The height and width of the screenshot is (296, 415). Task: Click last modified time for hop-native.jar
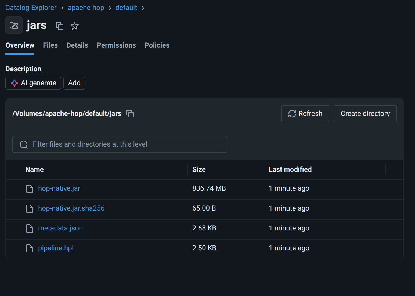289,188
